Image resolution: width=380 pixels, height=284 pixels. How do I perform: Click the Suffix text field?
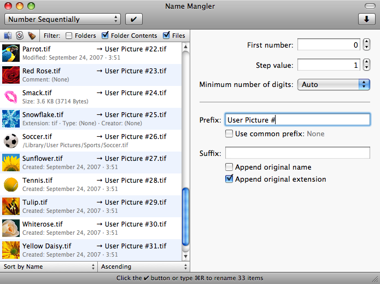(x=297, y=153)
